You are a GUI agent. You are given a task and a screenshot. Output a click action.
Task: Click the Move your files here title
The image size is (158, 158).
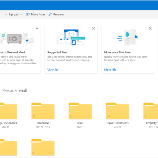tap(117, 53)
